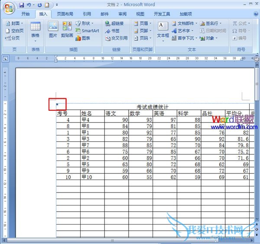This screenshot has width=260, height=244.
Task: Open the 对象 object menu
Action: 208,38
